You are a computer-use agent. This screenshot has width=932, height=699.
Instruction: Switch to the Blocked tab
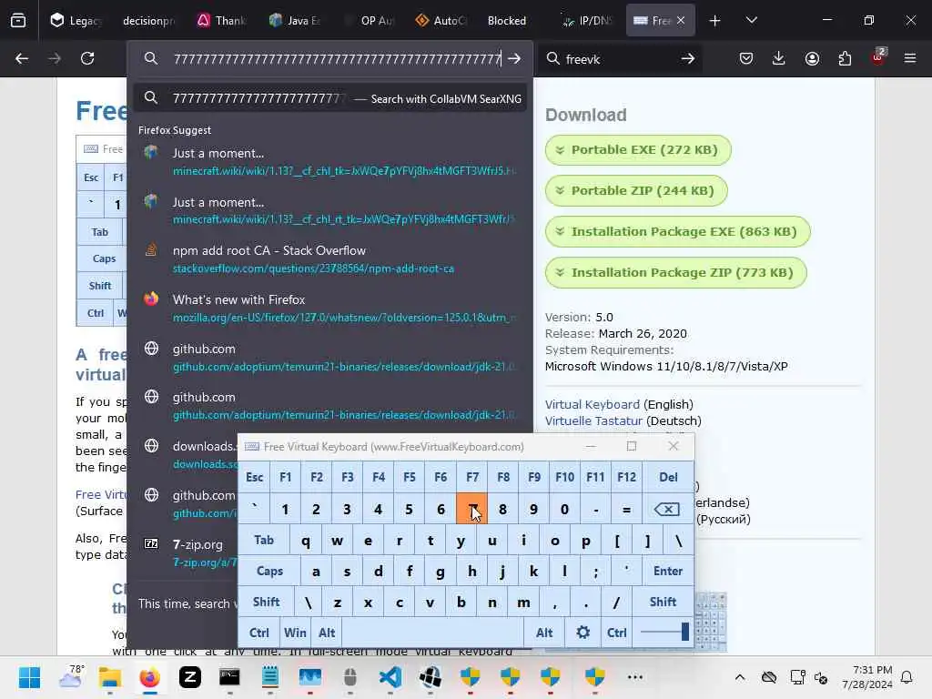(x=507, y=20)
